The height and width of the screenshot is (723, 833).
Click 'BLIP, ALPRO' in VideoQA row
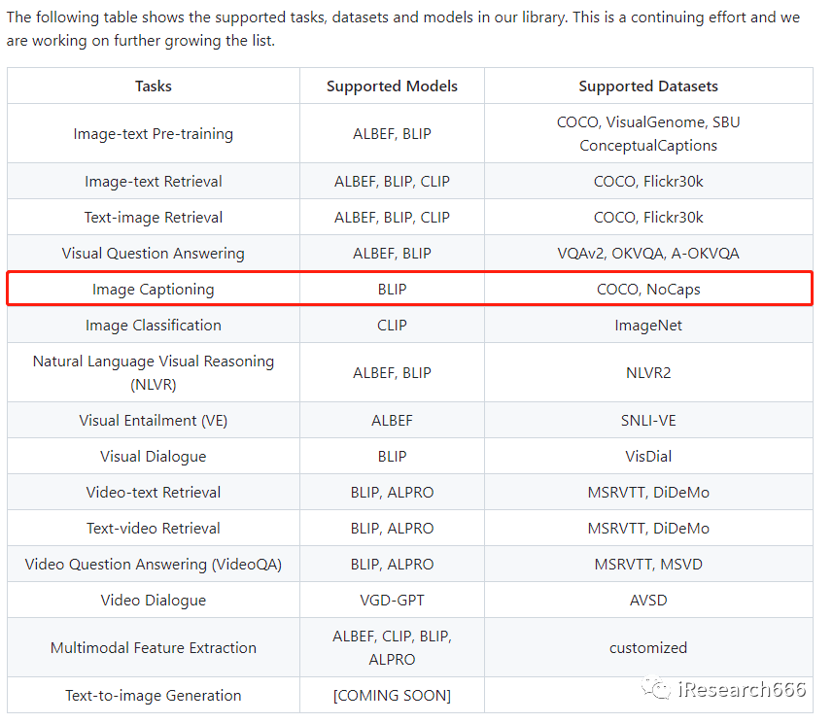point(392,565)
